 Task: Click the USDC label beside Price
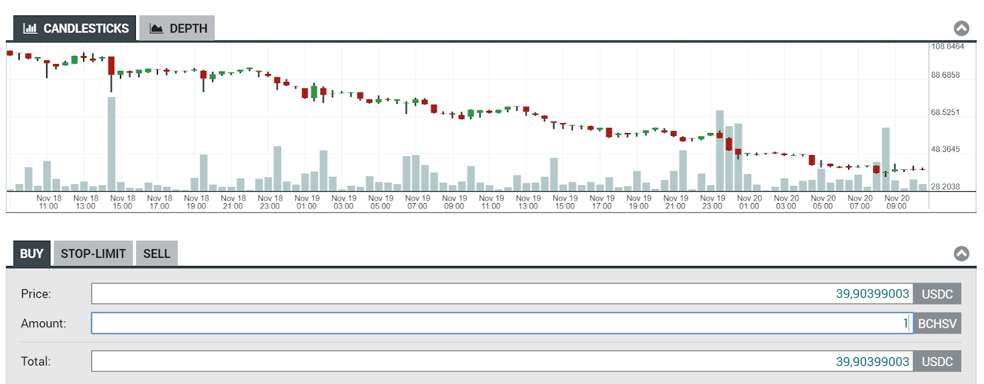[x=937, y=294]
